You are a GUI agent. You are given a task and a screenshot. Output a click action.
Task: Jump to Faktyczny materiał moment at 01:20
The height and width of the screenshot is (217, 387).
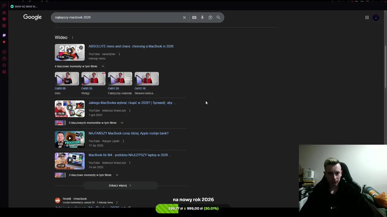120,79
